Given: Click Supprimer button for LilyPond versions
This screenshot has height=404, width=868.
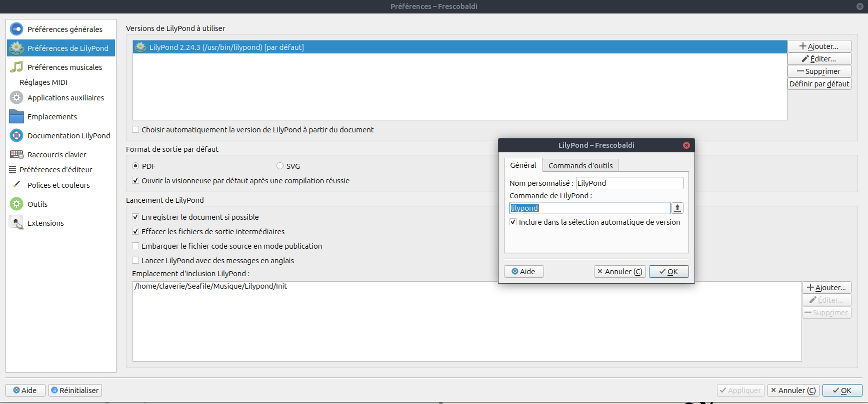Looking at the screenshot, I should [819, 71].
